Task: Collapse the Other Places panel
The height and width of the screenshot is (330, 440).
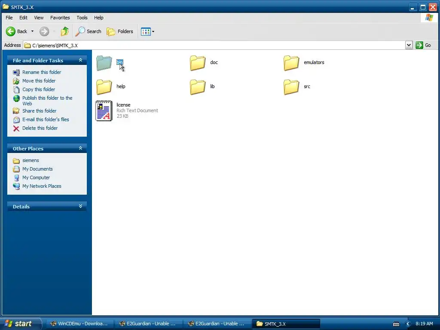Action: [80, 148]
